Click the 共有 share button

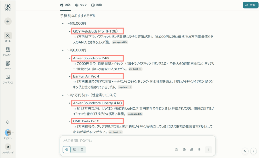(251, 5)
